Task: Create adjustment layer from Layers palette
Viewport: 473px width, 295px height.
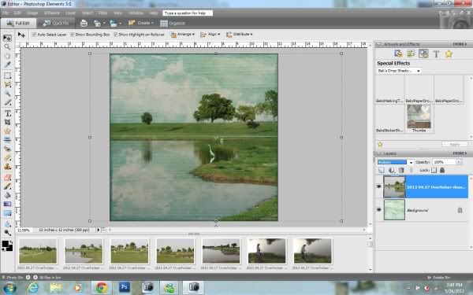Action: pyautogui.click(x=392, y=170)
